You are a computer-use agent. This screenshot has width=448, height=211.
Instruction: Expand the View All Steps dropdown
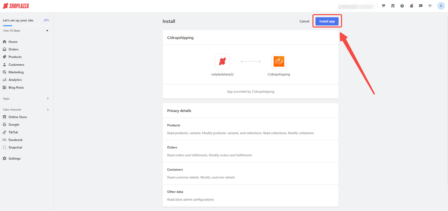tap(47, 31)
